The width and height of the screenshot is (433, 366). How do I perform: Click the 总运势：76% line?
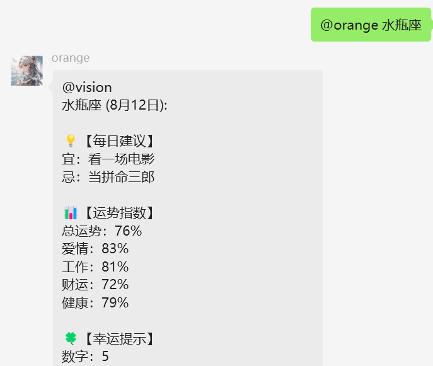click(102, 231)
